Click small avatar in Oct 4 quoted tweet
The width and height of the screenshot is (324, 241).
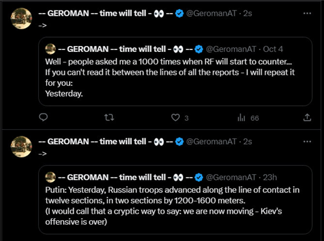pos(51,49)
